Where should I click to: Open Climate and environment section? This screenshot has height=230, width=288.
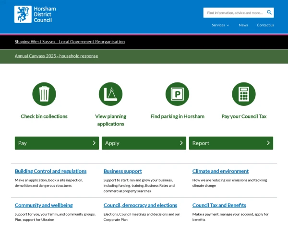coord(220,171)
